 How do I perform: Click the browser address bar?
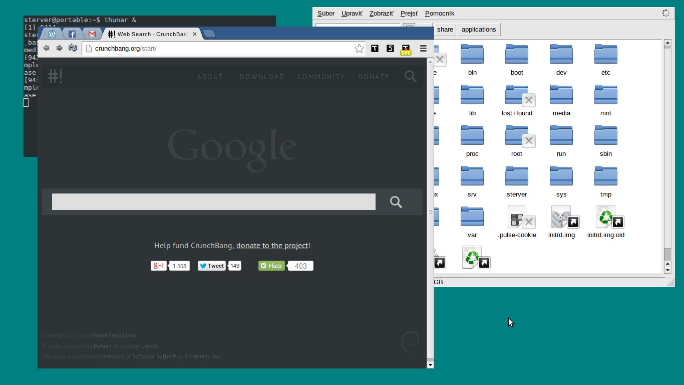pyautogui.click(x=223, y=48)
